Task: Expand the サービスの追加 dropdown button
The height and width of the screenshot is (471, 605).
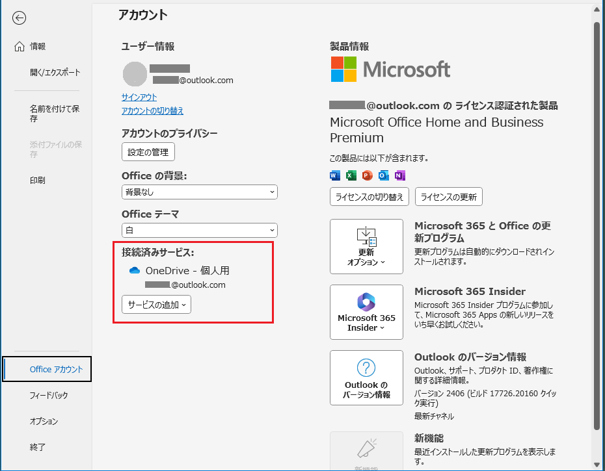Action: 156,305
